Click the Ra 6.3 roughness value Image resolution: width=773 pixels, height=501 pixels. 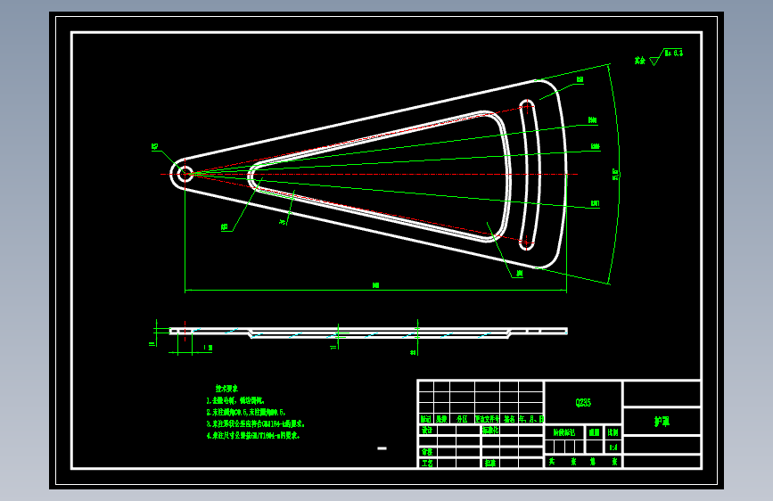(674, 53)
